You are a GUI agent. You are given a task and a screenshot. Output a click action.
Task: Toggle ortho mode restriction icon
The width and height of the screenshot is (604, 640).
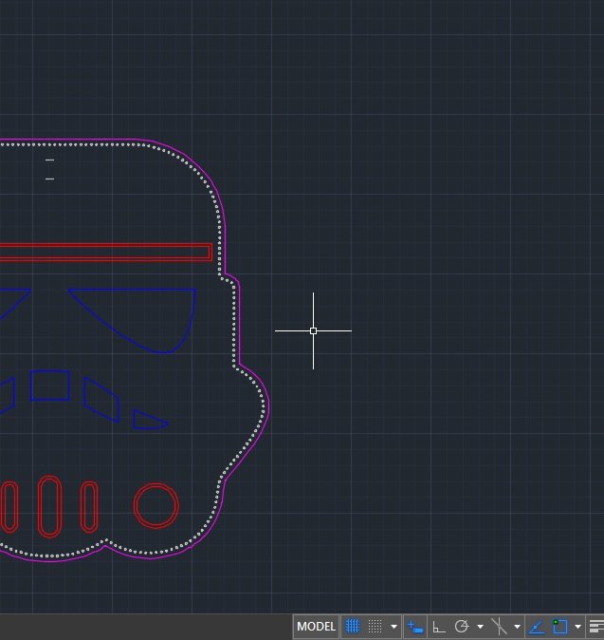(x=438, y=627)
